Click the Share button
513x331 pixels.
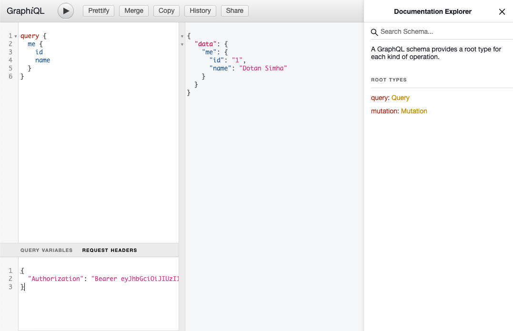pos(234,11)
